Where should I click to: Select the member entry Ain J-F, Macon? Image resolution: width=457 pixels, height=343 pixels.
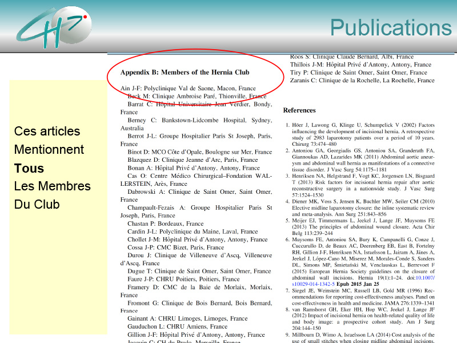point(188,89)
